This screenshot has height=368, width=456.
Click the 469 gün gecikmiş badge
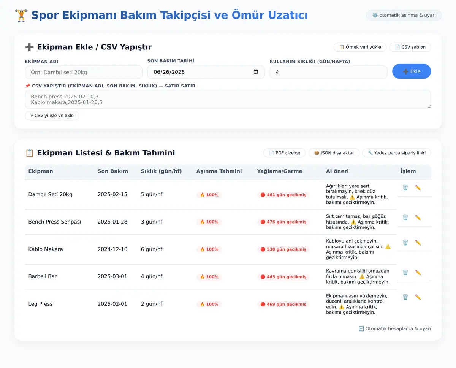283,304
